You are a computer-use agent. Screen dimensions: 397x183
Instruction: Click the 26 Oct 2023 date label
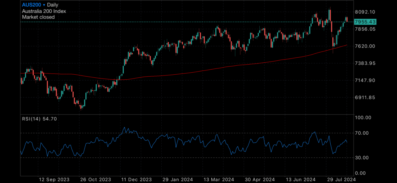coord(95,180)
